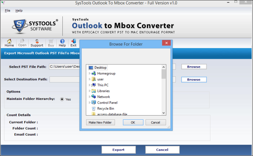Click the Select Destination Path field
253x156 pixels.
(113, 79)
